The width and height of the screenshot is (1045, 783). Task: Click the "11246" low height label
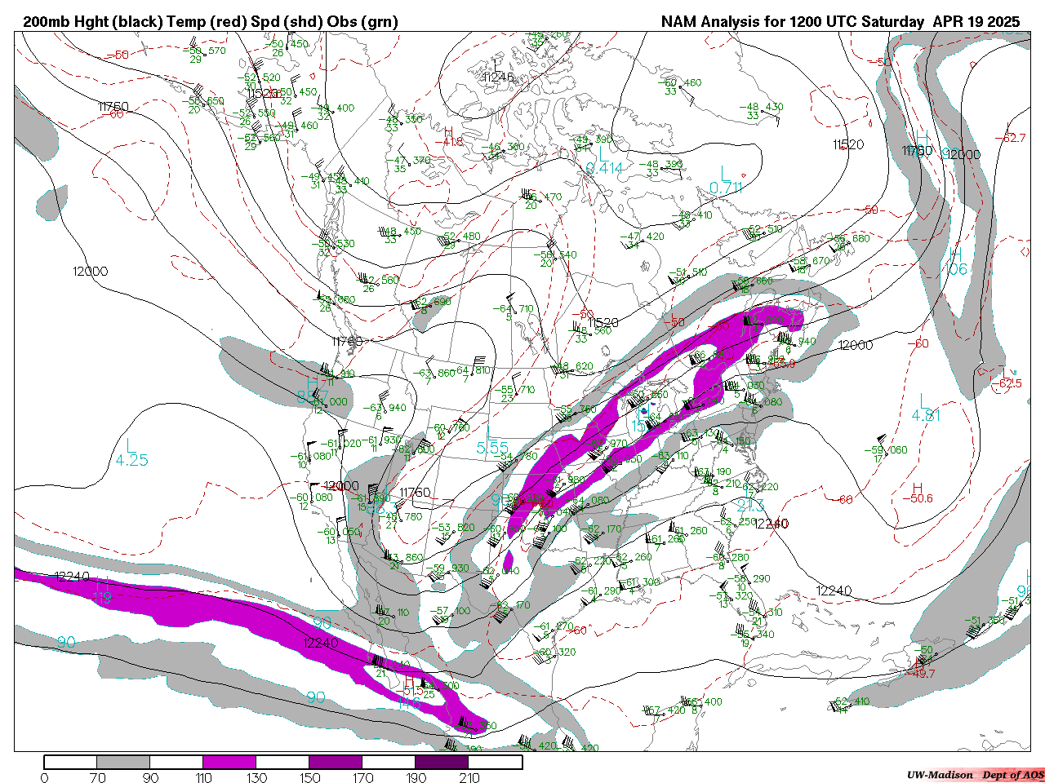(498, 77)
